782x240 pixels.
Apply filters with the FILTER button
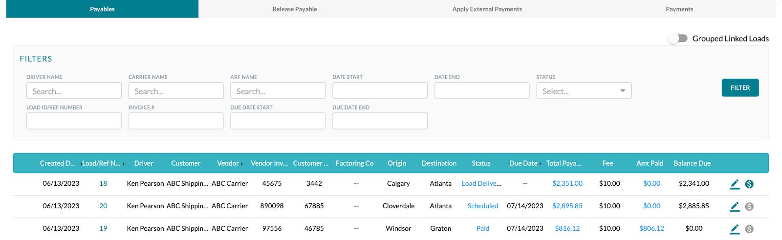pyautogui.click(x=740, y=87)
